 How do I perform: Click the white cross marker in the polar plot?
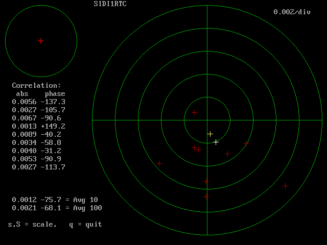point(216,142)
